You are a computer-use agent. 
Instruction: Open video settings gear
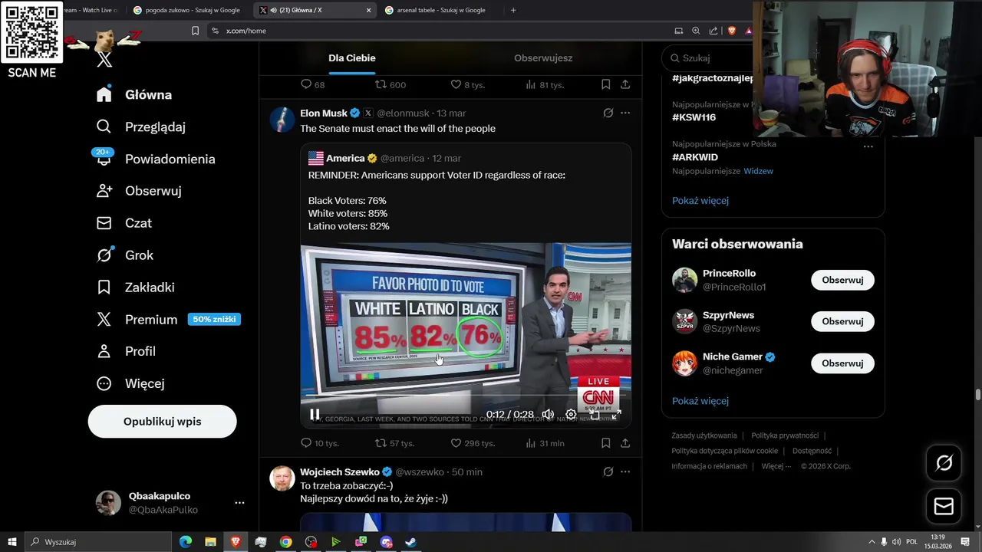(x=571, y=414)
